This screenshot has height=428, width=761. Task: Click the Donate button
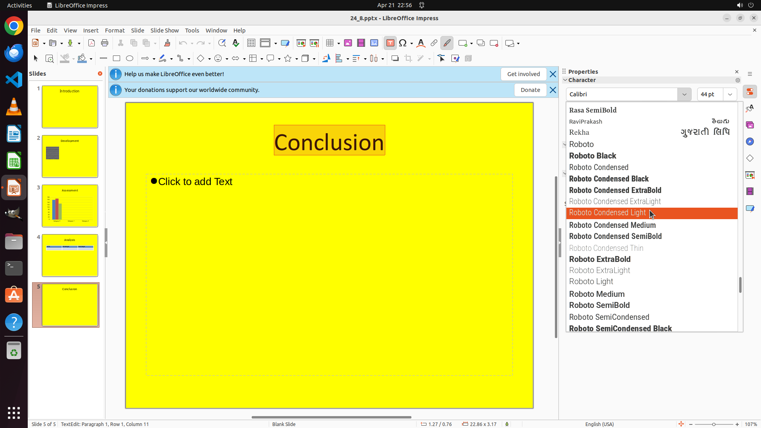click(x=530, y=90)
